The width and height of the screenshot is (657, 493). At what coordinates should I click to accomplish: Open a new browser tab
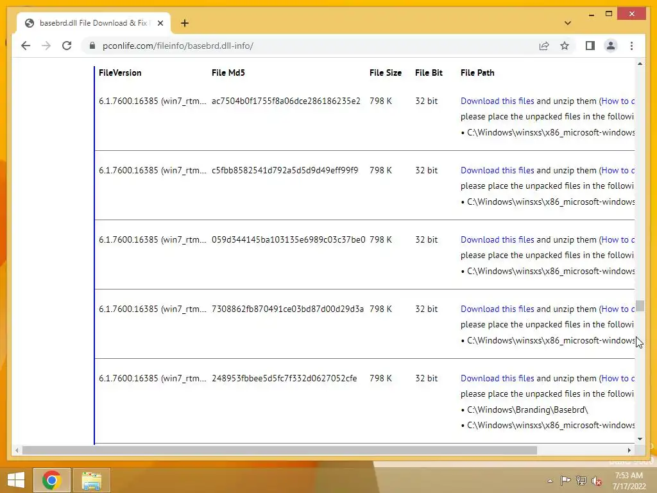[x=185, y=23]
